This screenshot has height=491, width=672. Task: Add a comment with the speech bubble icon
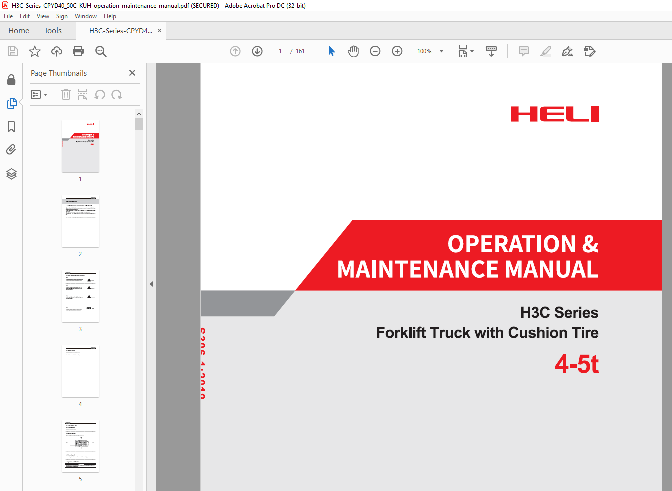[x=524, y=51]
